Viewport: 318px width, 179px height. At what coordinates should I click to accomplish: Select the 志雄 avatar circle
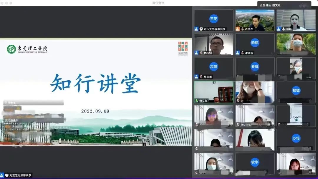point(213,67)
